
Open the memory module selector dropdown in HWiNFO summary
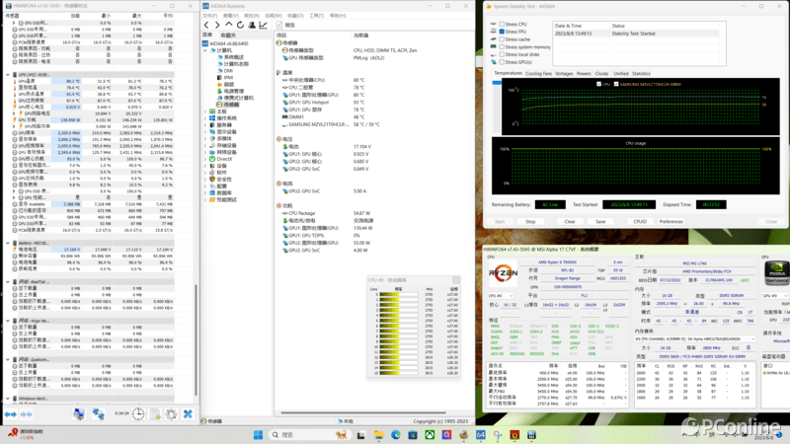[x=695, y=338]
